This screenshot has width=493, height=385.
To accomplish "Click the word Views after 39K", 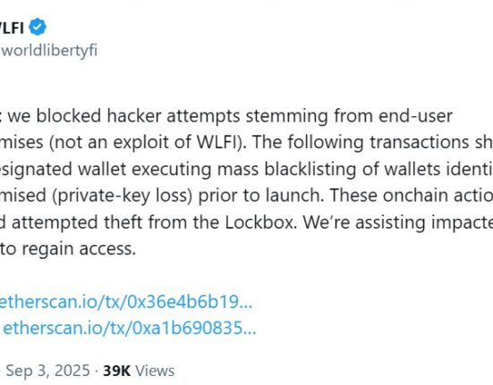I will tap(155, 371).
